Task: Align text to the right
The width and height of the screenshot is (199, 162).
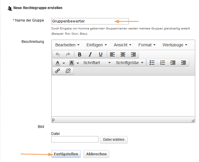Action: [133, 54]
